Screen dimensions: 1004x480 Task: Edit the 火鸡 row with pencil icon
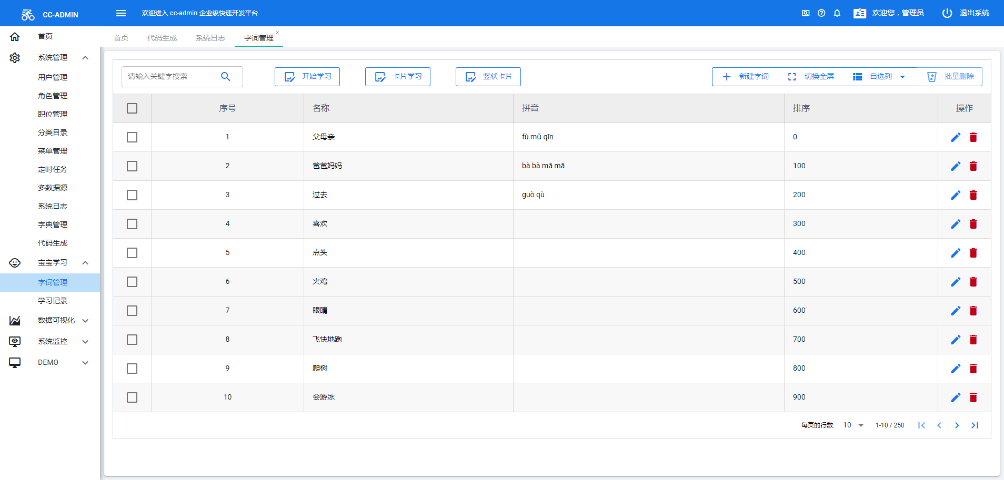pyautogui.click(x=956, y=282)
